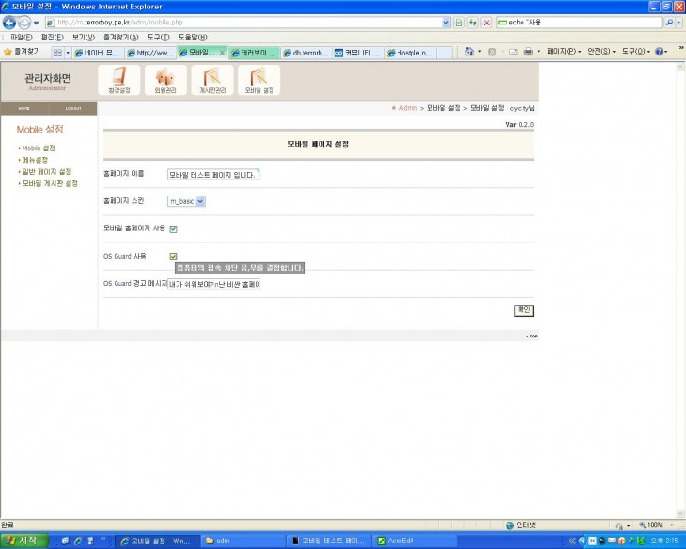Image resolution: width=686 pixels, height=549 pixels.
Task: Switch to the adm folder taskbar item
Action: pyautogui.click(x=244, y=541)
